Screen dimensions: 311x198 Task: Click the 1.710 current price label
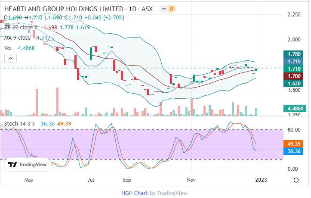click(294, 69)
